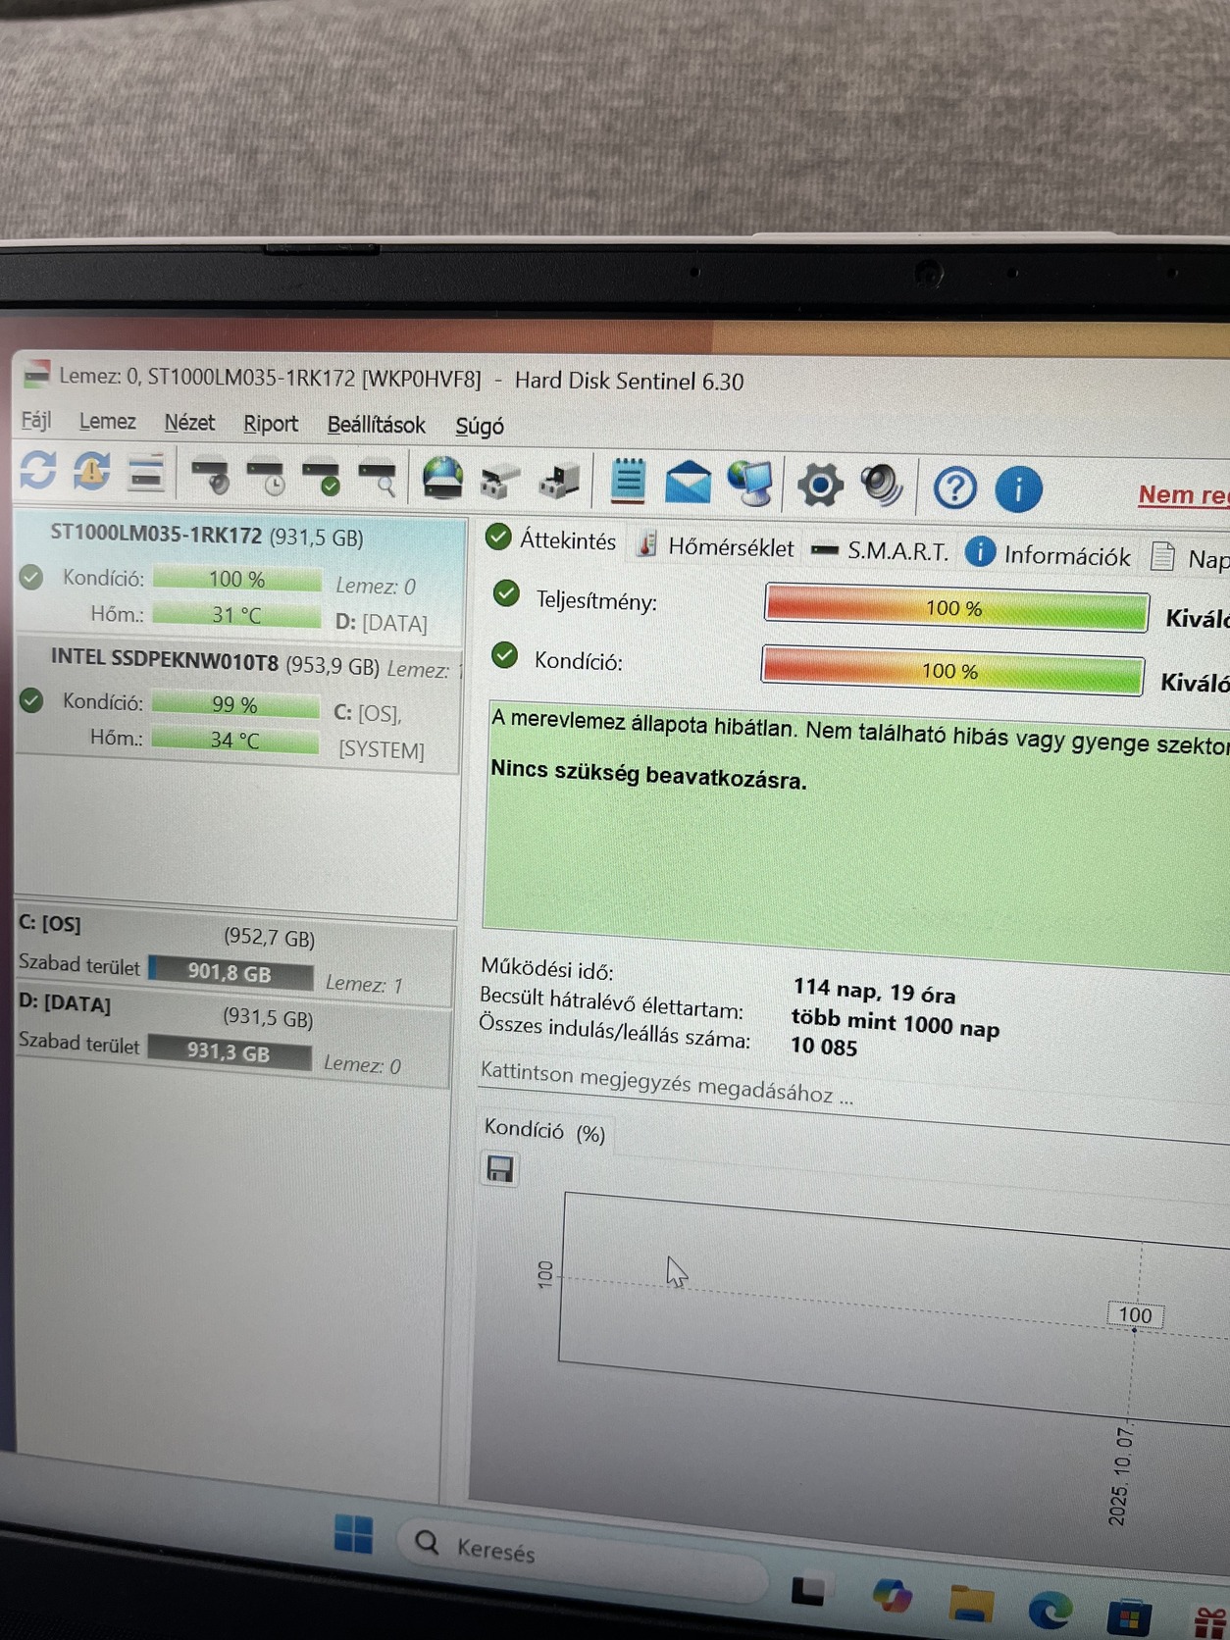Click the 34 °C temperature bar
The height and width of the screenshot is (1640, 1230).
(x=235, y=740)
